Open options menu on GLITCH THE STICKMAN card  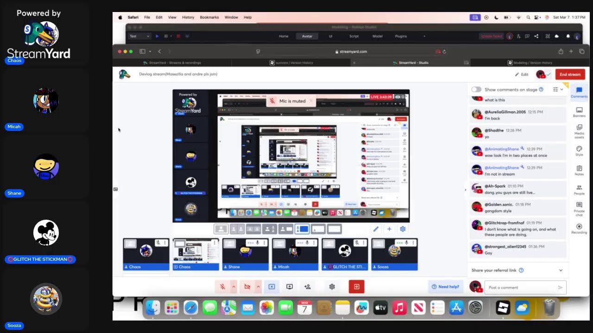click(364, 242)
